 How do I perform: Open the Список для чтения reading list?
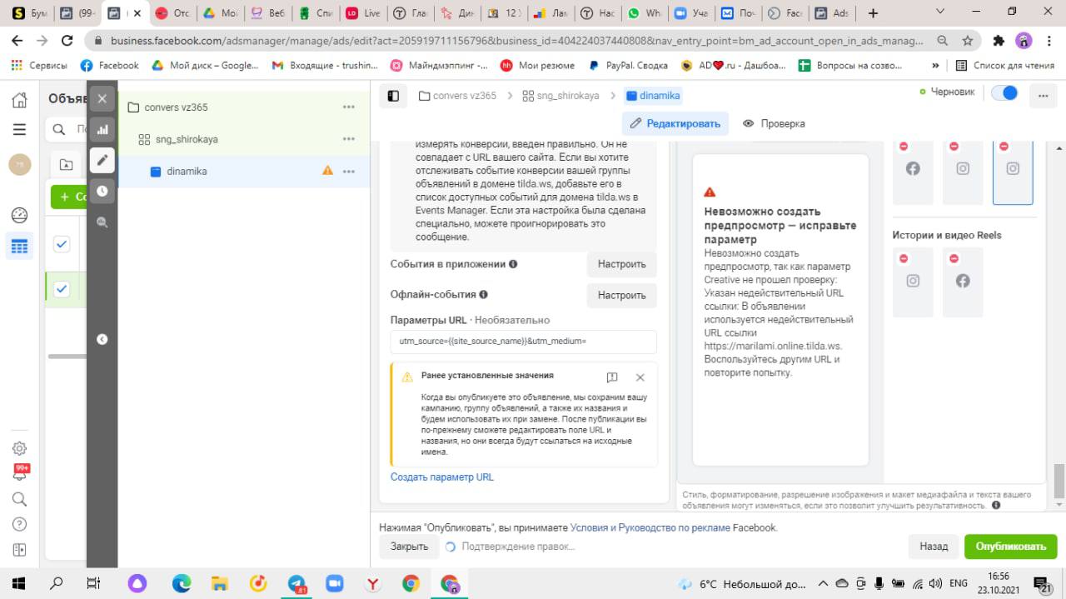[x=1004, y=65]
